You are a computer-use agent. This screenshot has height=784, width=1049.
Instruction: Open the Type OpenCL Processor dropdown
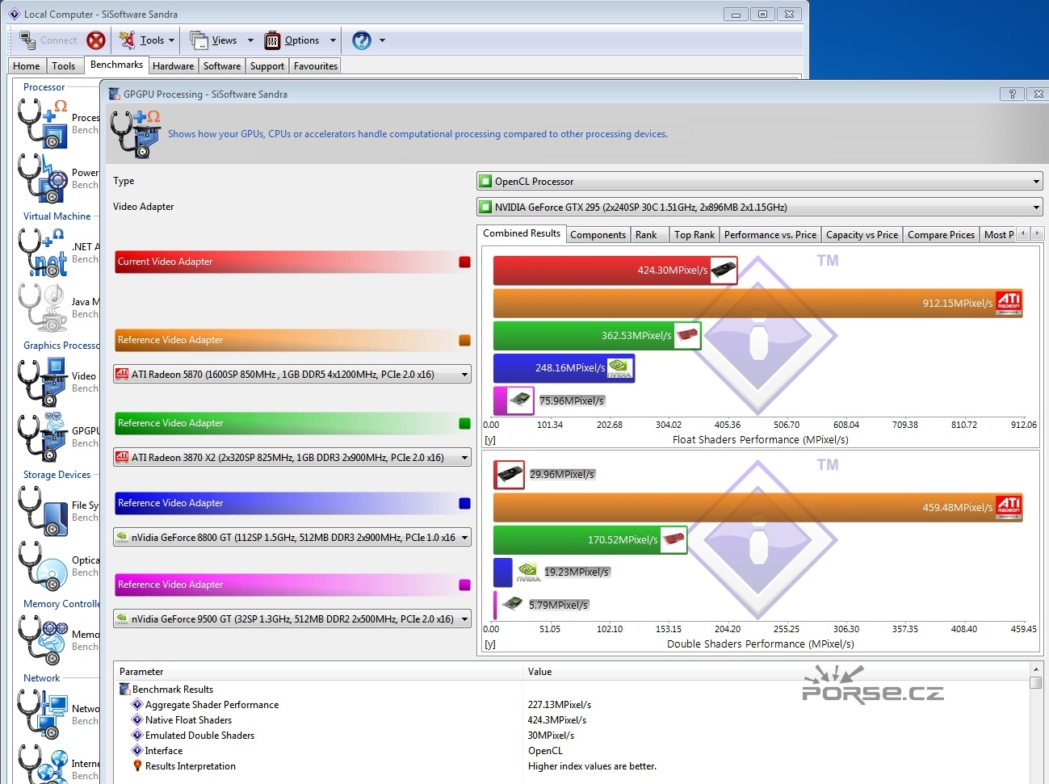(x=759, y=182)
